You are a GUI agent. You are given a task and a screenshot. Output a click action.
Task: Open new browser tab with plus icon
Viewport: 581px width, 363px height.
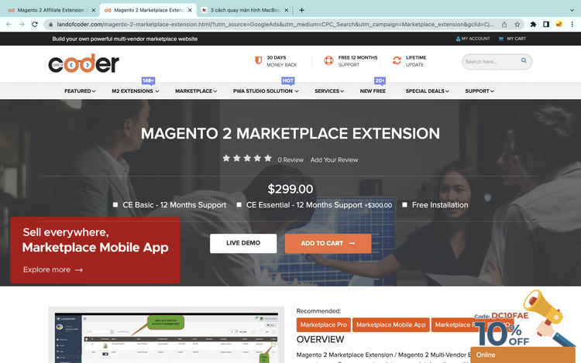pyautogui.click(x=301, y=10)
